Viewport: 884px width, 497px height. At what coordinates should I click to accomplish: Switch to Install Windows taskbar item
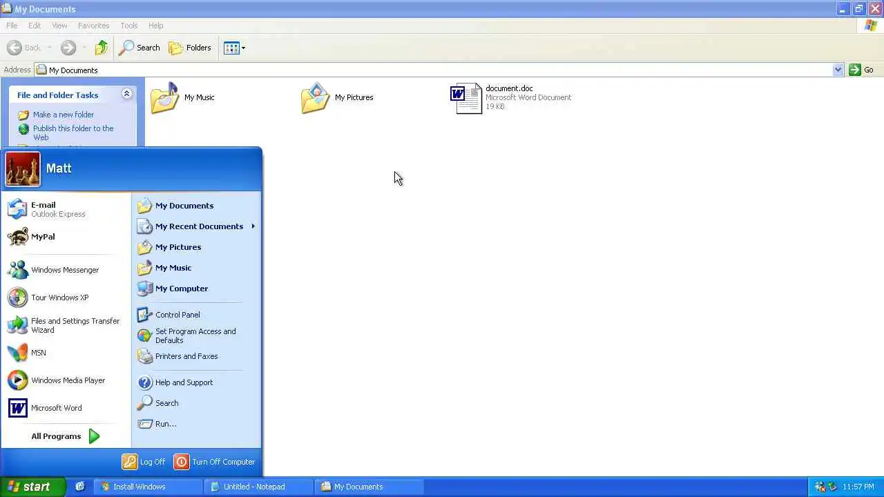pos(149,487)
